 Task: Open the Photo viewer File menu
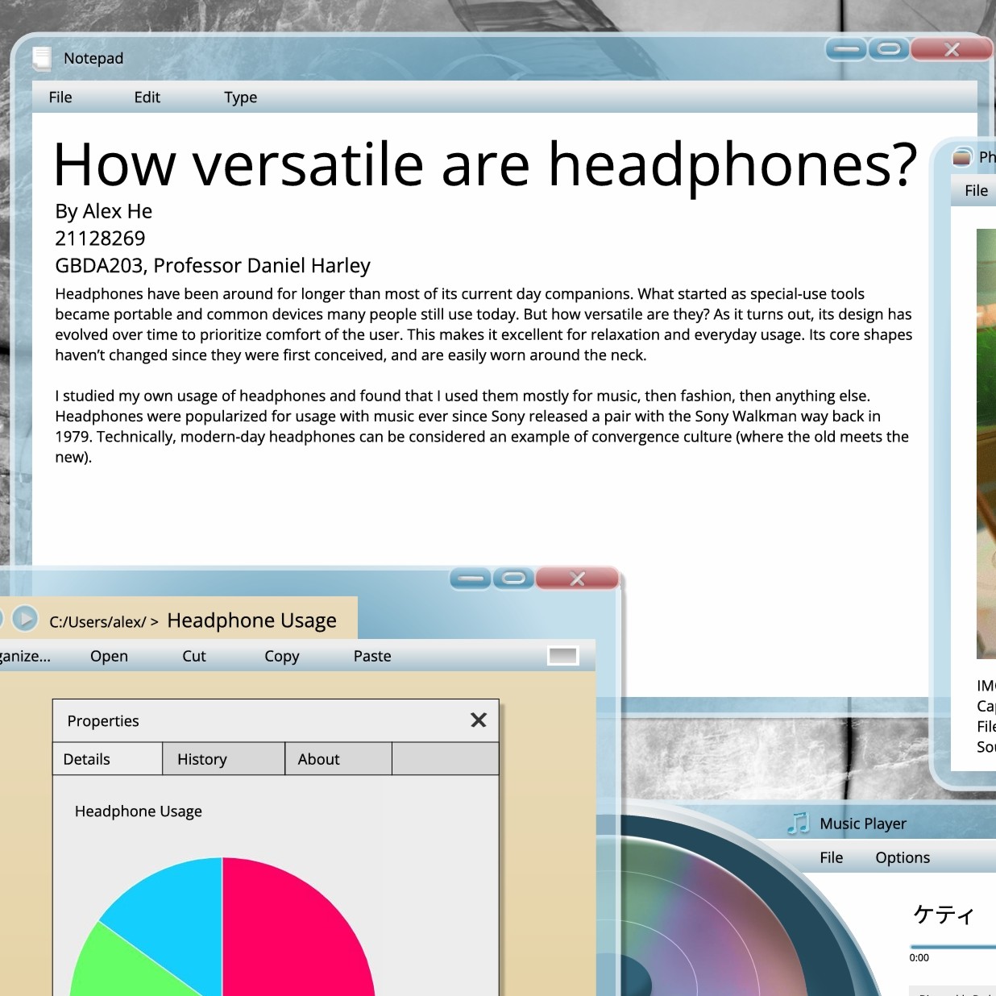(x=976, y=191)
